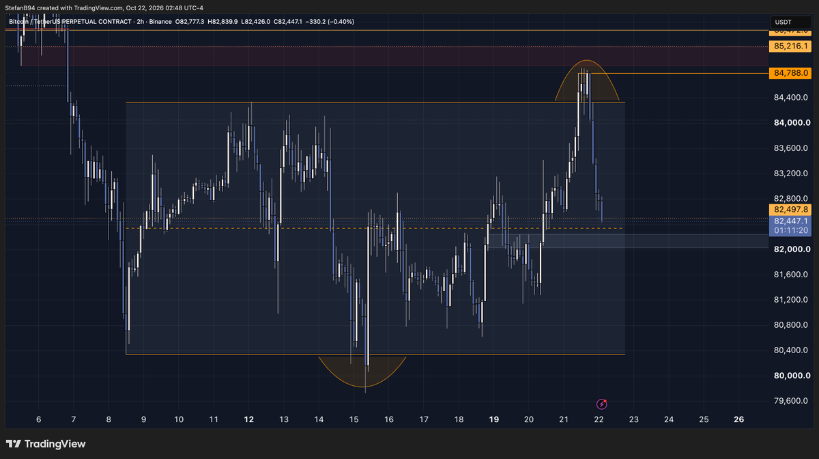Click date 8 on the time axis
819x459 pixels.
click(109, 419)
